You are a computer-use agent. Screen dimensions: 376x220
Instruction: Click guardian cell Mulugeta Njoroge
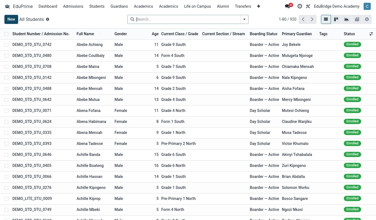point(297,56)
